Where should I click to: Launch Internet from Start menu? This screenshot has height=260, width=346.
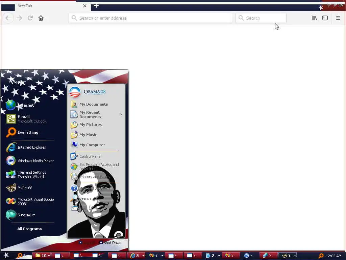pyautogui.click(x=20, y=105)
